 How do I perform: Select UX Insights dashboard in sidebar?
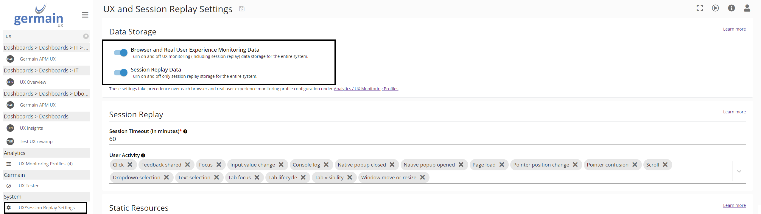(x=31, y=128)
